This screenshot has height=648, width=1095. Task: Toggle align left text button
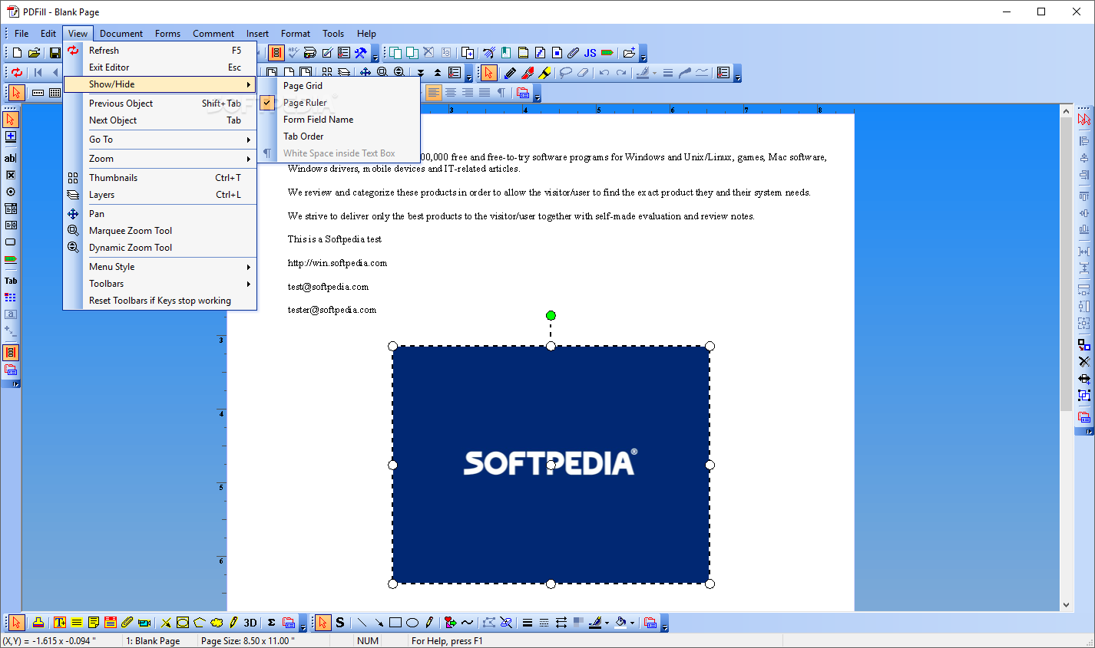[434, 93]
